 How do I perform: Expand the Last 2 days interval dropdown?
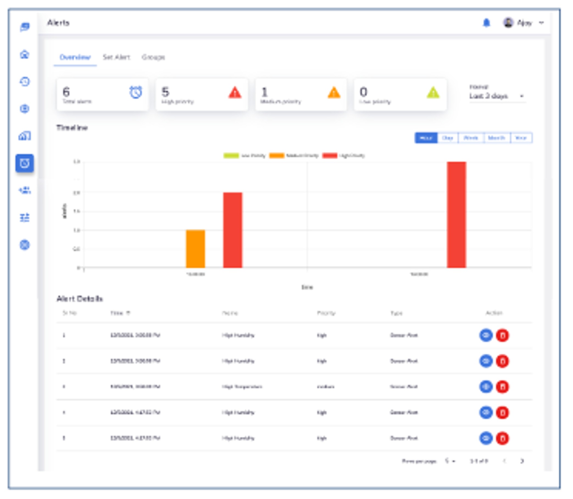point(497,96)
